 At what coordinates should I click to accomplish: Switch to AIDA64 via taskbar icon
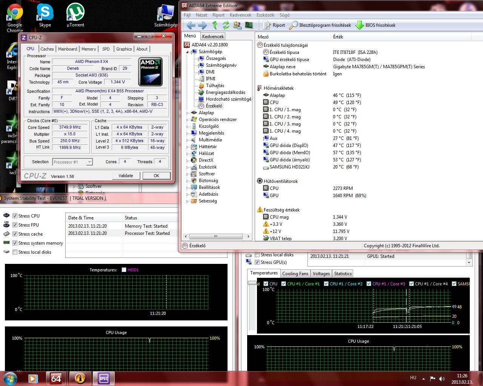click(56, 378)
